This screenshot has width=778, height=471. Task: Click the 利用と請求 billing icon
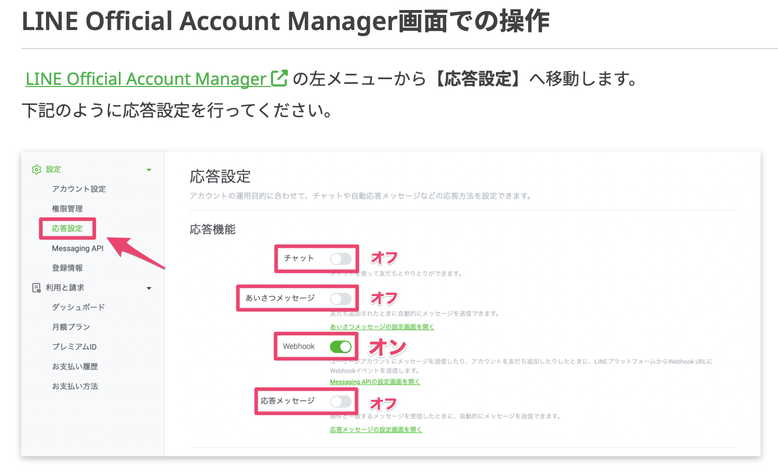[36, 287]
